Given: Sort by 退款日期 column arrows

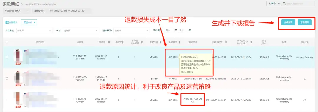Looking at the screenshot, I should click(x=226, y=42).
